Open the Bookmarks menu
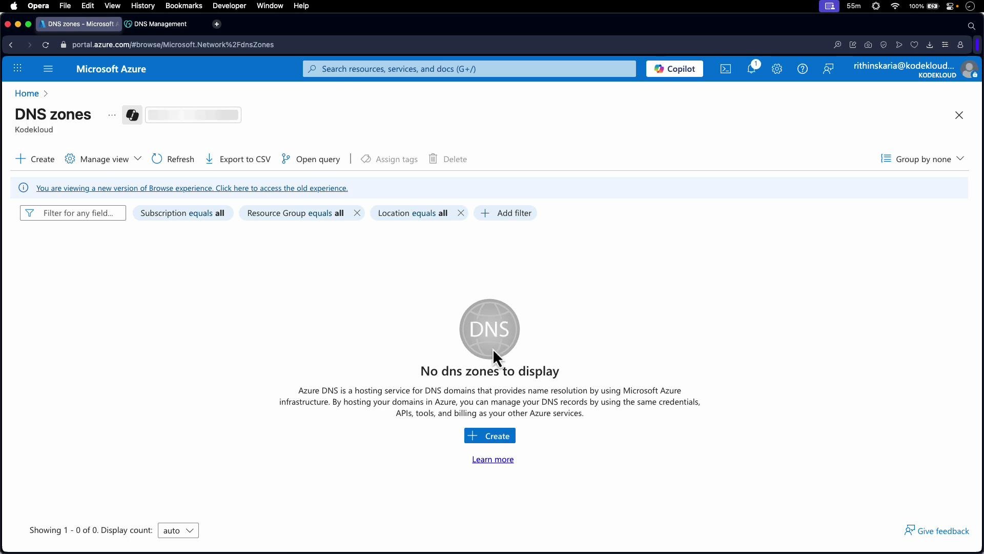Screen dimensions: 984x554 (183, 6)
